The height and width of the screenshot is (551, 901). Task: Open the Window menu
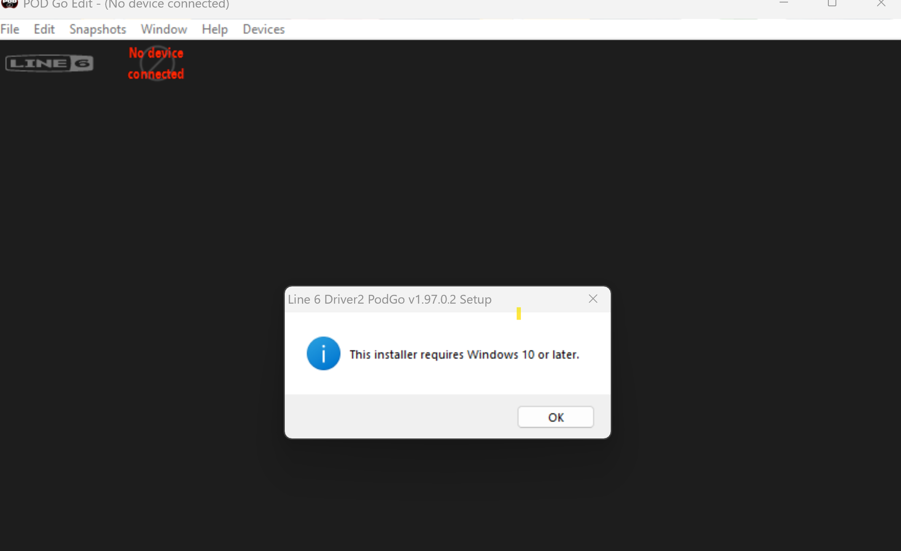click(164, 29)
